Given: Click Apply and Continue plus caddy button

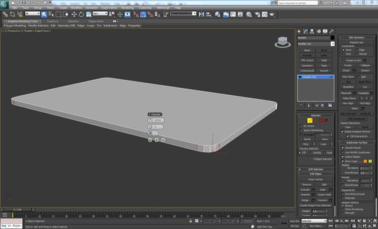Looking at the screenshot, I should pyautogui.click(x=157, y=140).
